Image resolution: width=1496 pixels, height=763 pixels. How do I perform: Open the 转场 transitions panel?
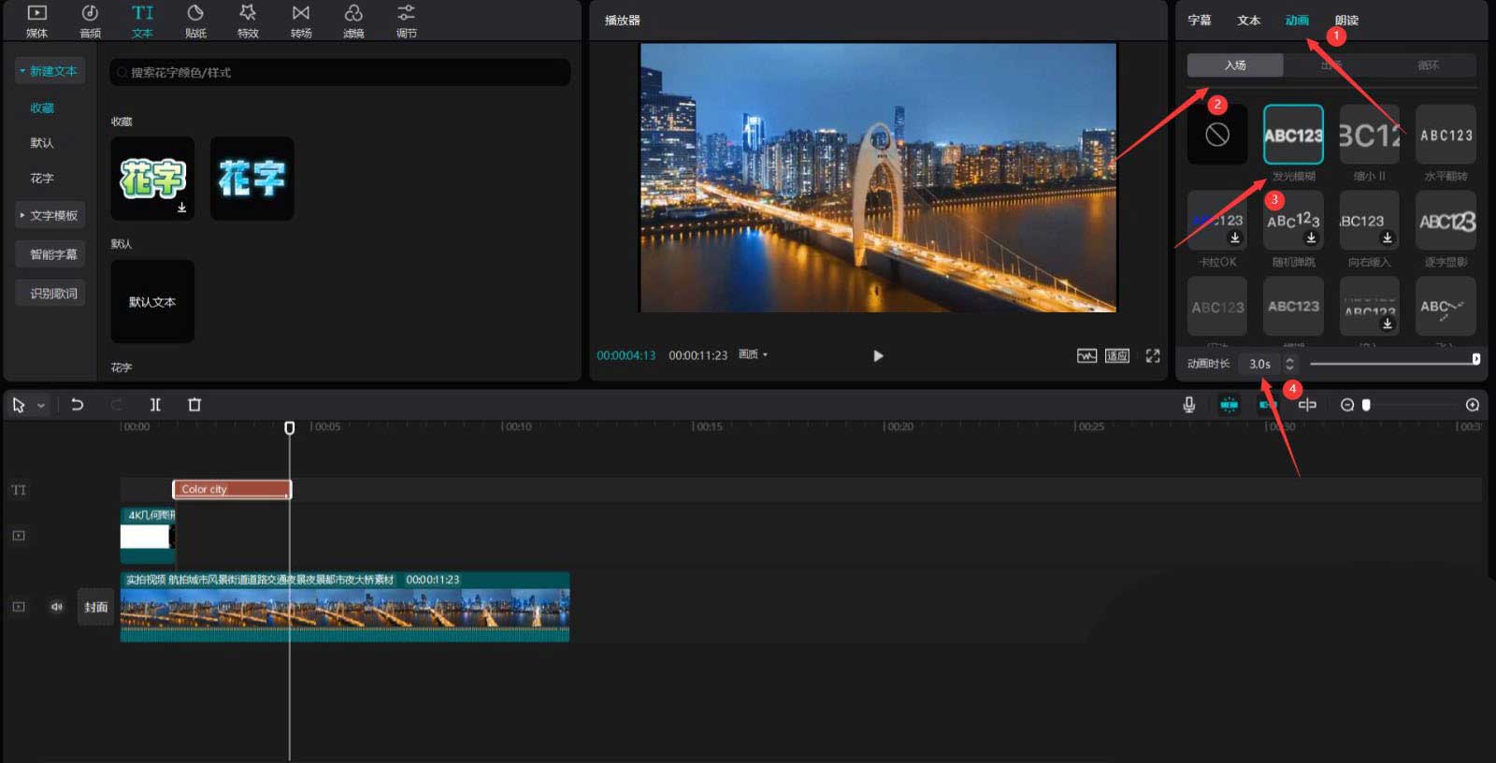[x=300, y=21]
